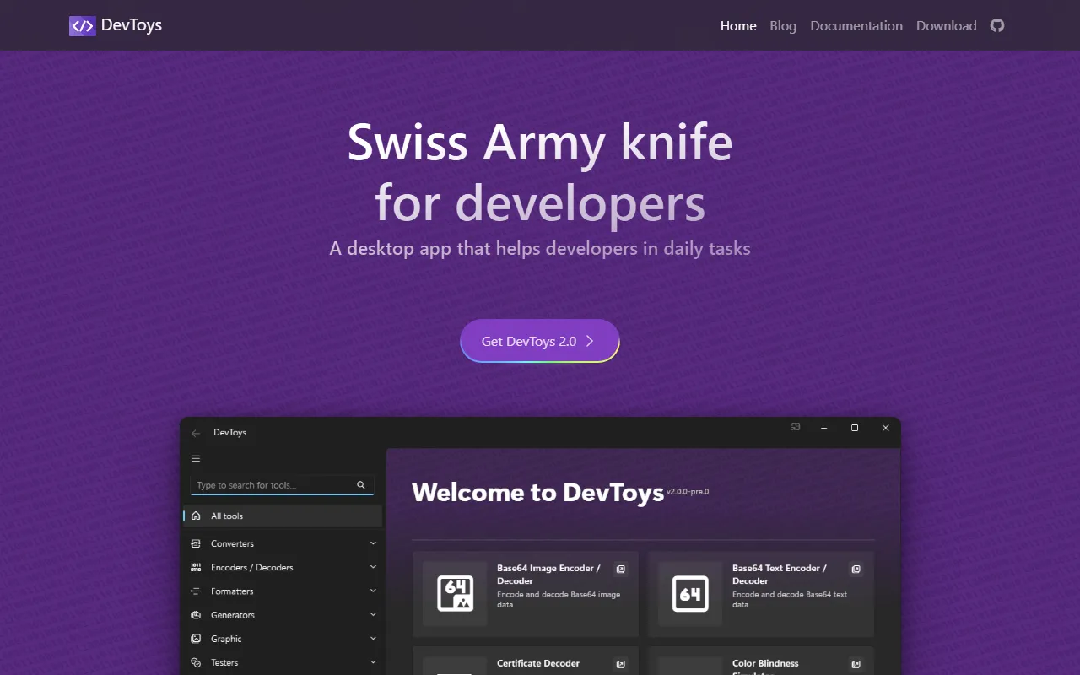Viewport: 1080px width, 675px height.
Task: Click the compact overlay icon in title bar
Action: pos(796,428)
